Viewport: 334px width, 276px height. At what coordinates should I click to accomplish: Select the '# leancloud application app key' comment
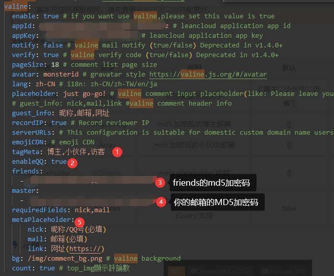pyautogui.click(x=202, y=36)
